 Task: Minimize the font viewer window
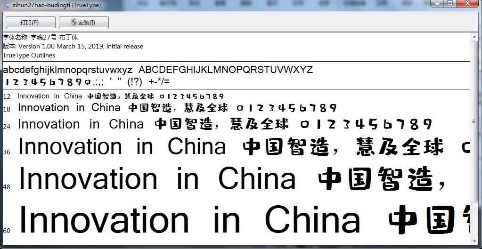438,3
